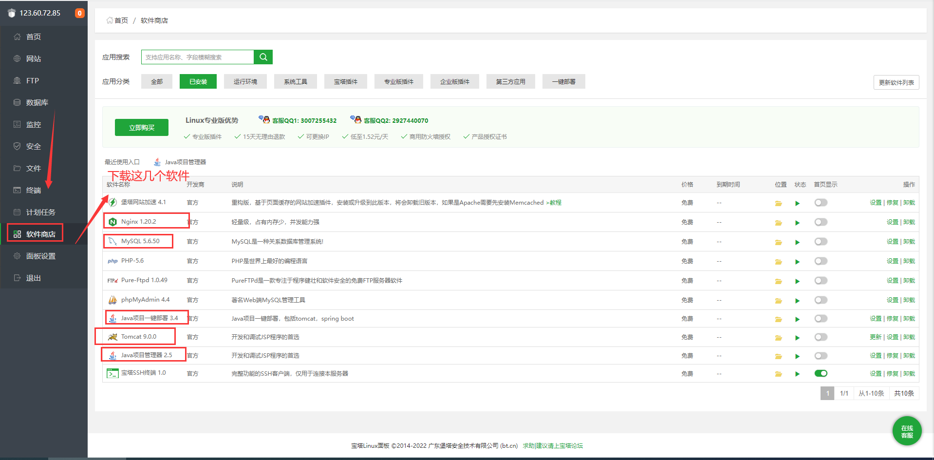Toggle homepage display for PHP-5.6

(x=821, y=261)
